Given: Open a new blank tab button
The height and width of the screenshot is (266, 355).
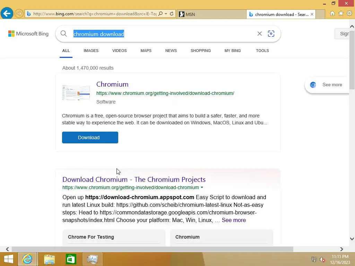Looking at the screenshot, I should [x=320, y=14].
